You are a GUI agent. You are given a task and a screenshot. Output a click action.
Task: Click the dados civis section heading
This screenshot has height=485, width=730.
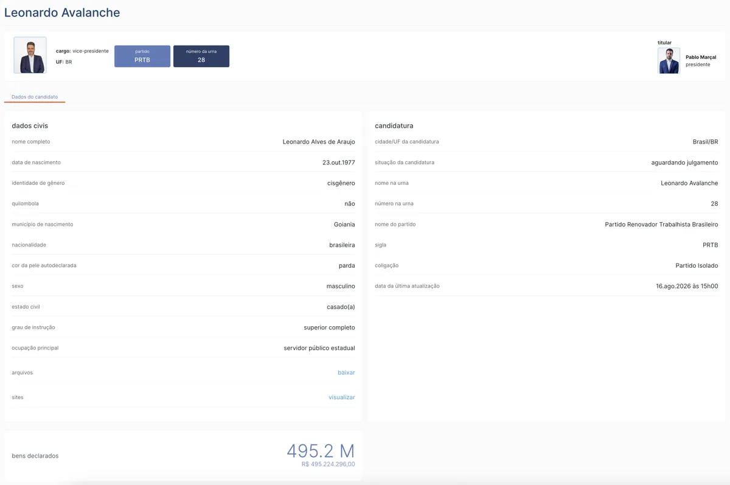point(30,126)
